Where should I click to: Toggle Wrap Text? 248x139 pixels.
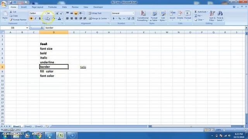pos(95,13)
